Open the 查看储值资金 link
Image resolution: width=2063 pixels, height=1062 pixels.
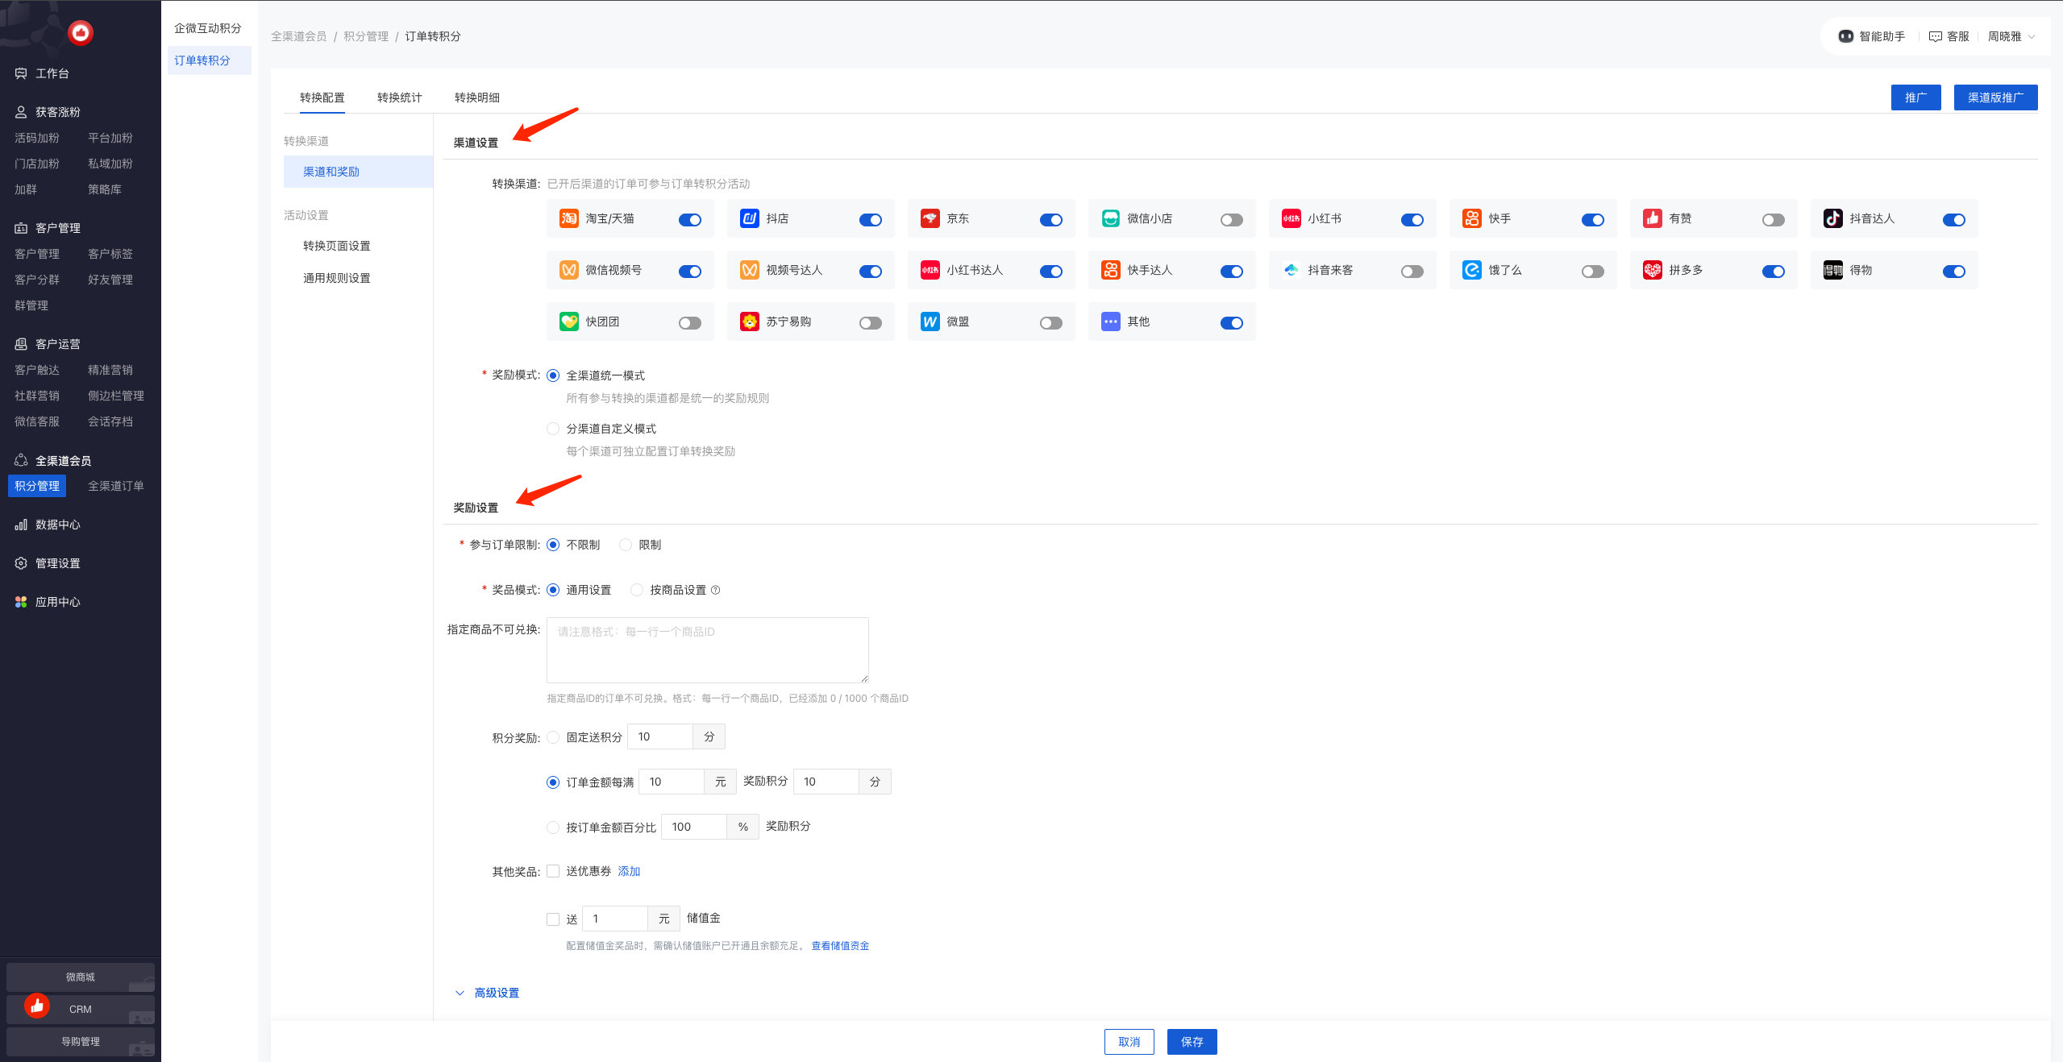click(x=839, y=946)
